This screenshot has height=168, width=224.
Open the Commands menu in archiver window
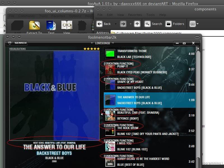(27, 16)
